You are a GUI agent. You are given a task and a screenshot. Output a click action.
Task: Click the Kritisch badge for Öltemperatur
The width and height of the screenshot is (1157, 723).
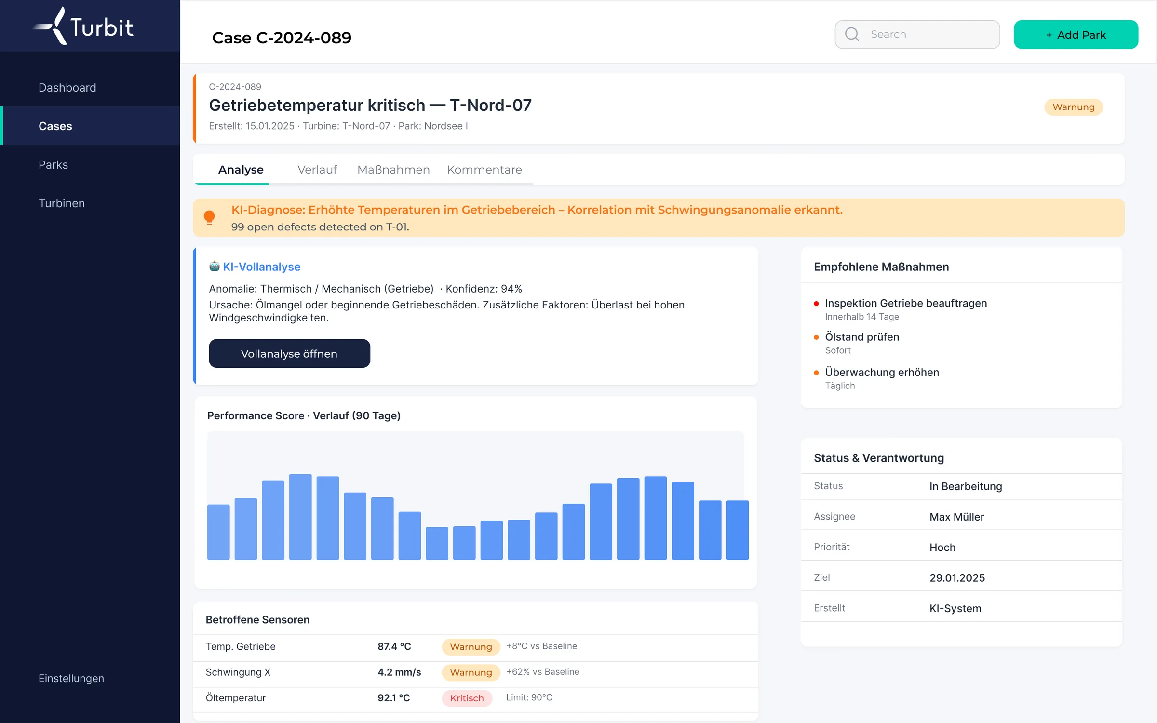[x=467, y=698]
